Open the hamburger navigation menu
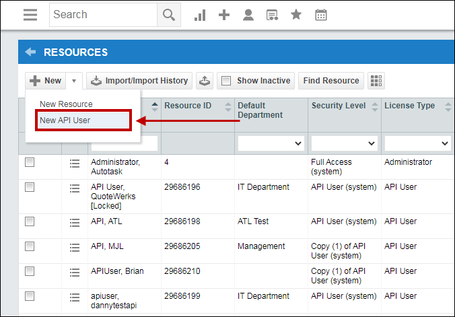Viewport: 455px width, 317px height. point(30,15)
